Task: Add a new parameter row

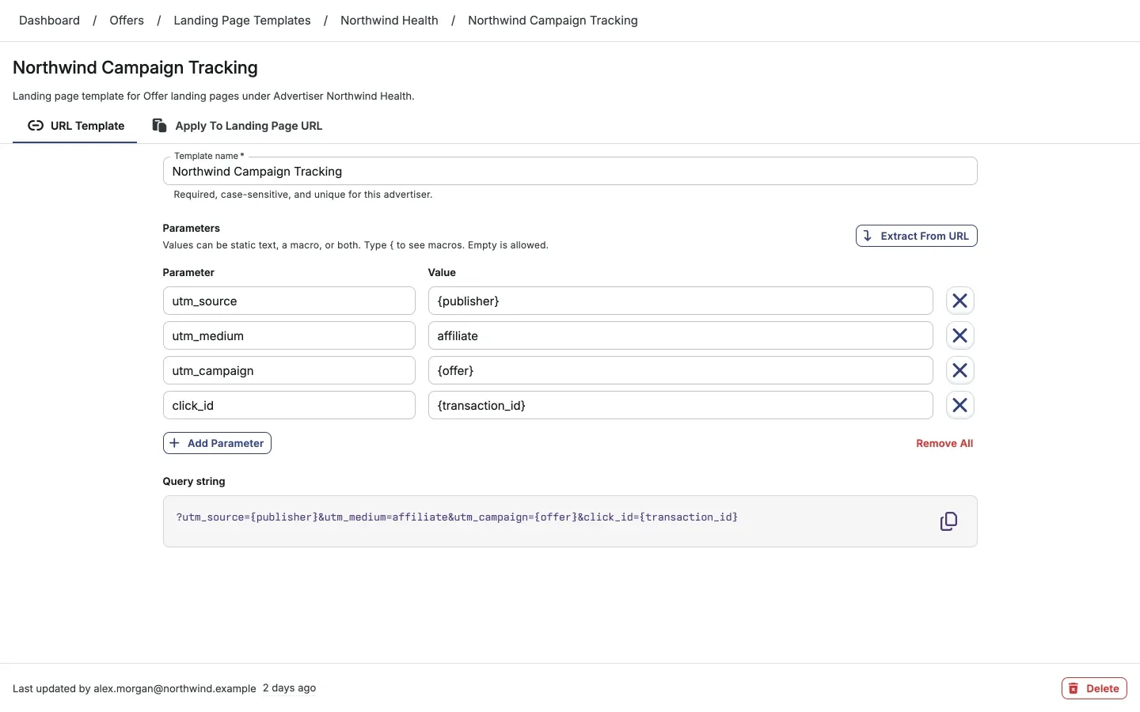Action: [217, 443]
